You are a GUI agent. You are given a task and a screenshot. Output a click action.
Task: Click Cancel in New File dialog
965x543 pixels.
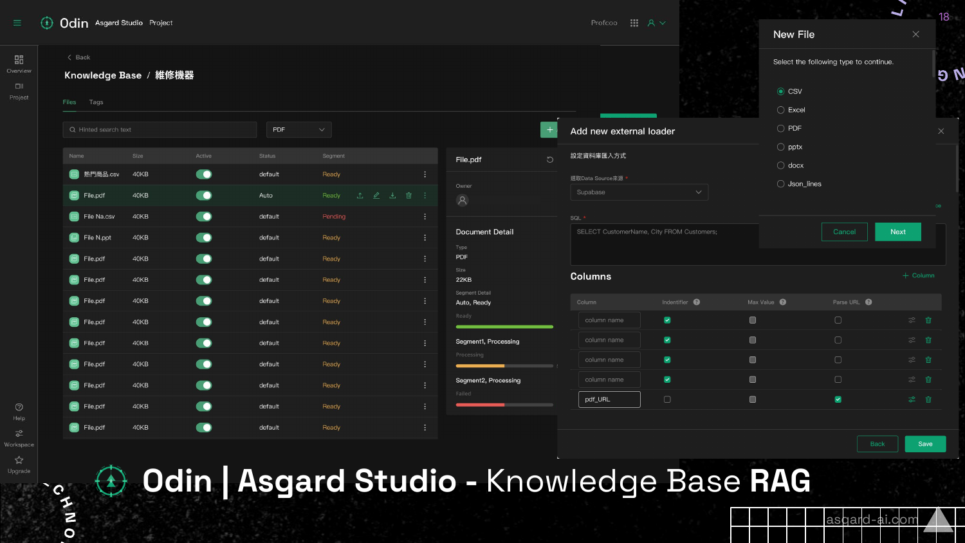point(844,232)
